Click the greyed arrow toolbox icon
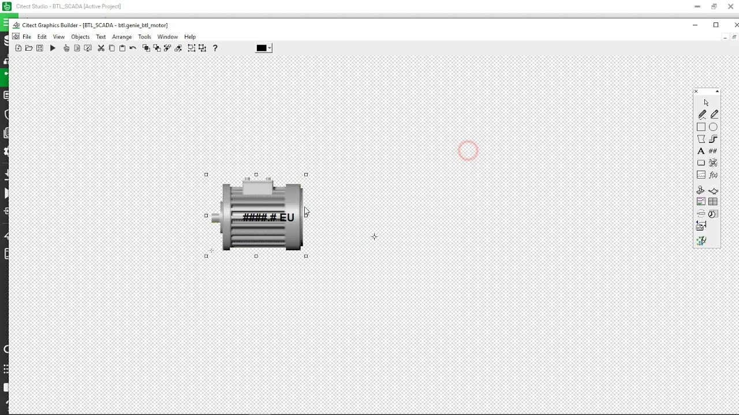739x415 pixels. point(701,214)
